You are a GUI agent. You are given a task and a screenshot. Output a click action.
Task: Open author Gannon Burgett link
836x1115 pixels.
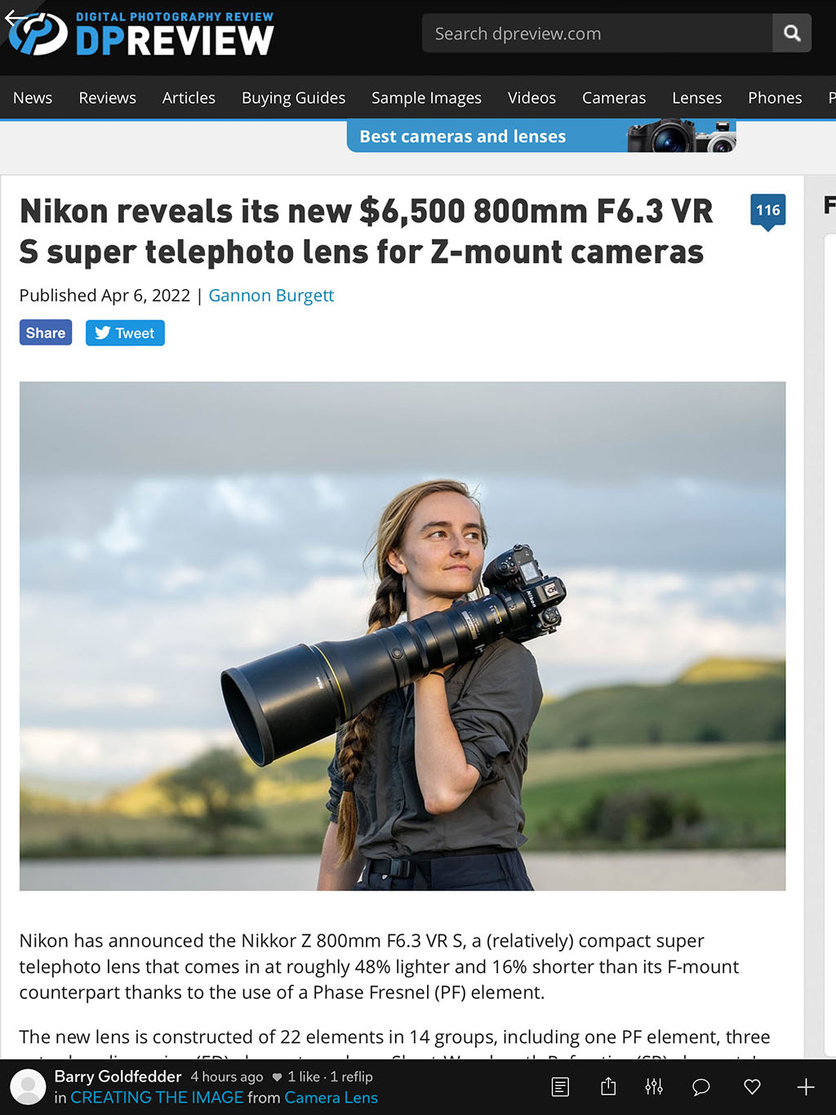click(271, 296)
